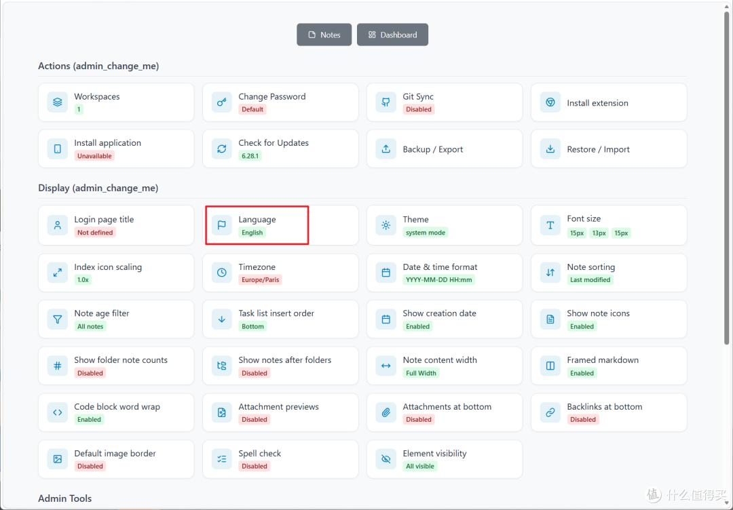733x510 pixels.
Task: Open the Note sorting setting card
Action: [x=609, y=273]
